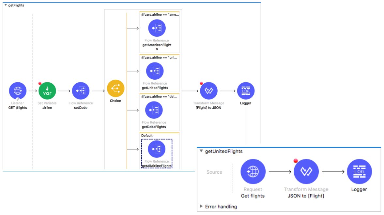Click the Choice label text

coord(115,101)
